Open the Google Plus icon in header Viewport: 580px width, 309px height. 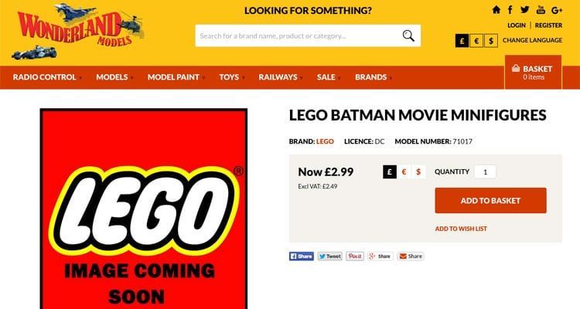pos(557,10)
